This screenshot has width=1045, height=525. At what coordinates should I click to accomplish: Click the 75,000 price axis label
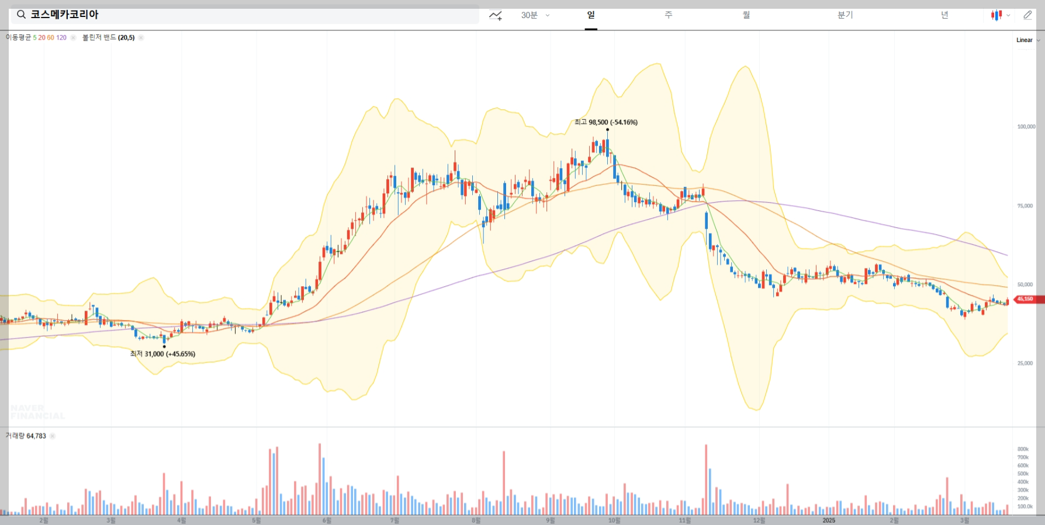1025,206
